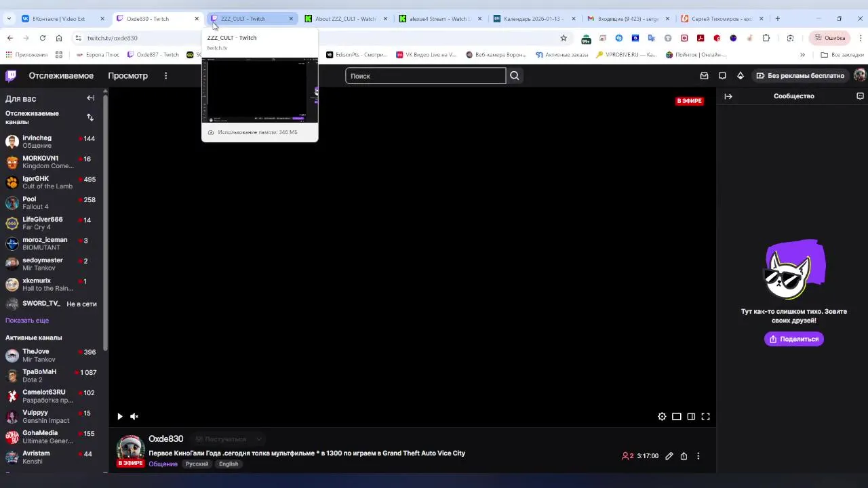Collapse the chat panel arrow
The width and height of the screenshot is (868, 488).
tap(728, 96)
